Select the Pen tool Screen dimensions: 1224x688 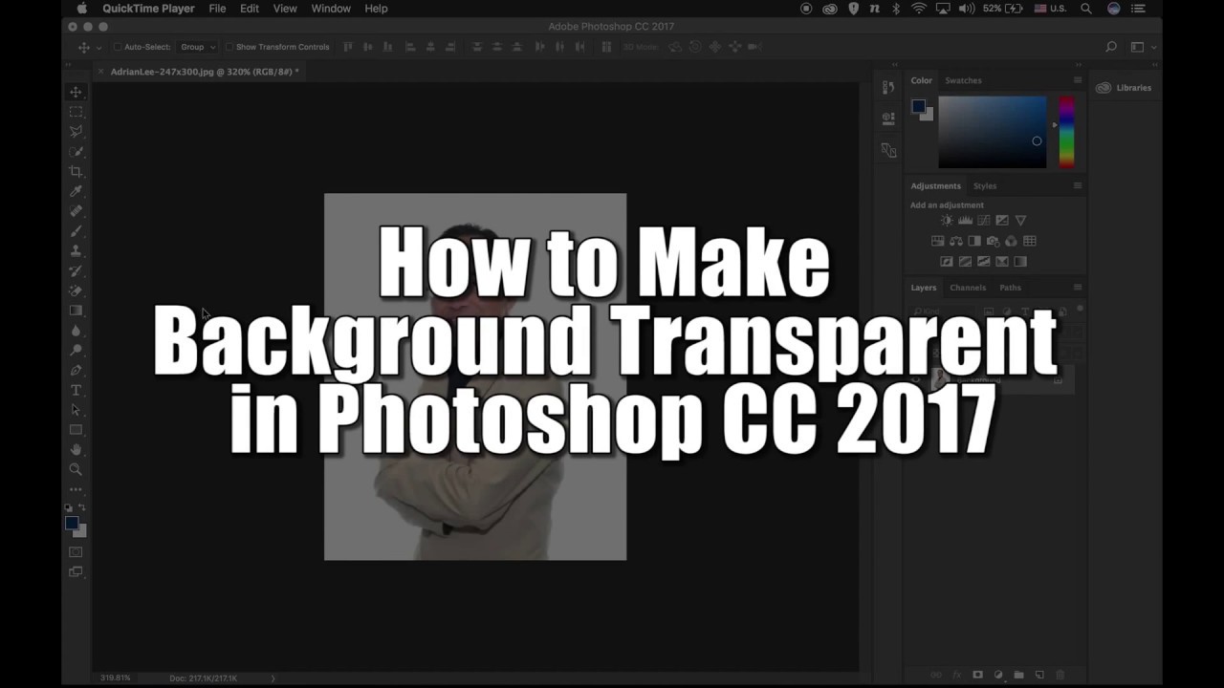[x=76, y=371]
